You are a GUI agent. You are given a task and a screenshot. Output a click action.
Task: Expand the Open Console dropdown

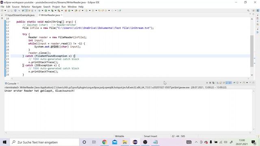(x=247, y=83)
